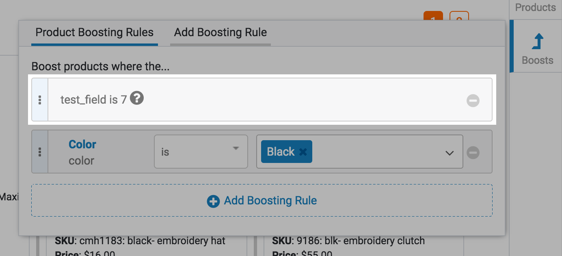Switch to Product Boosting Rules tab
Image resolution: width=562 pixels, height=256 pixels.
pos(95,33)
